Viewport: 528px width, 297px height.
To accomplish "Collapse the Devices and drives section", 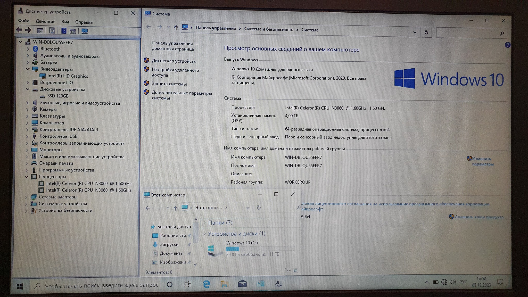I will (x=204, y=234).
